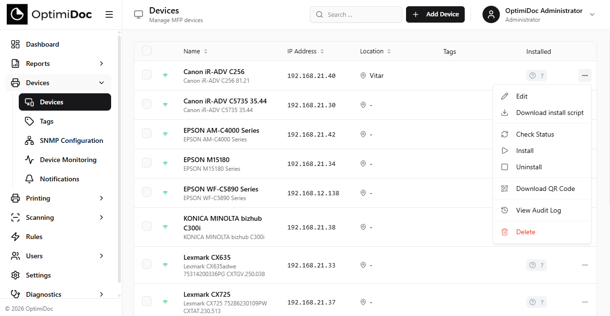
Task: Select the Lexmark CX725 row checkbox
Action: tap(147, 301)
